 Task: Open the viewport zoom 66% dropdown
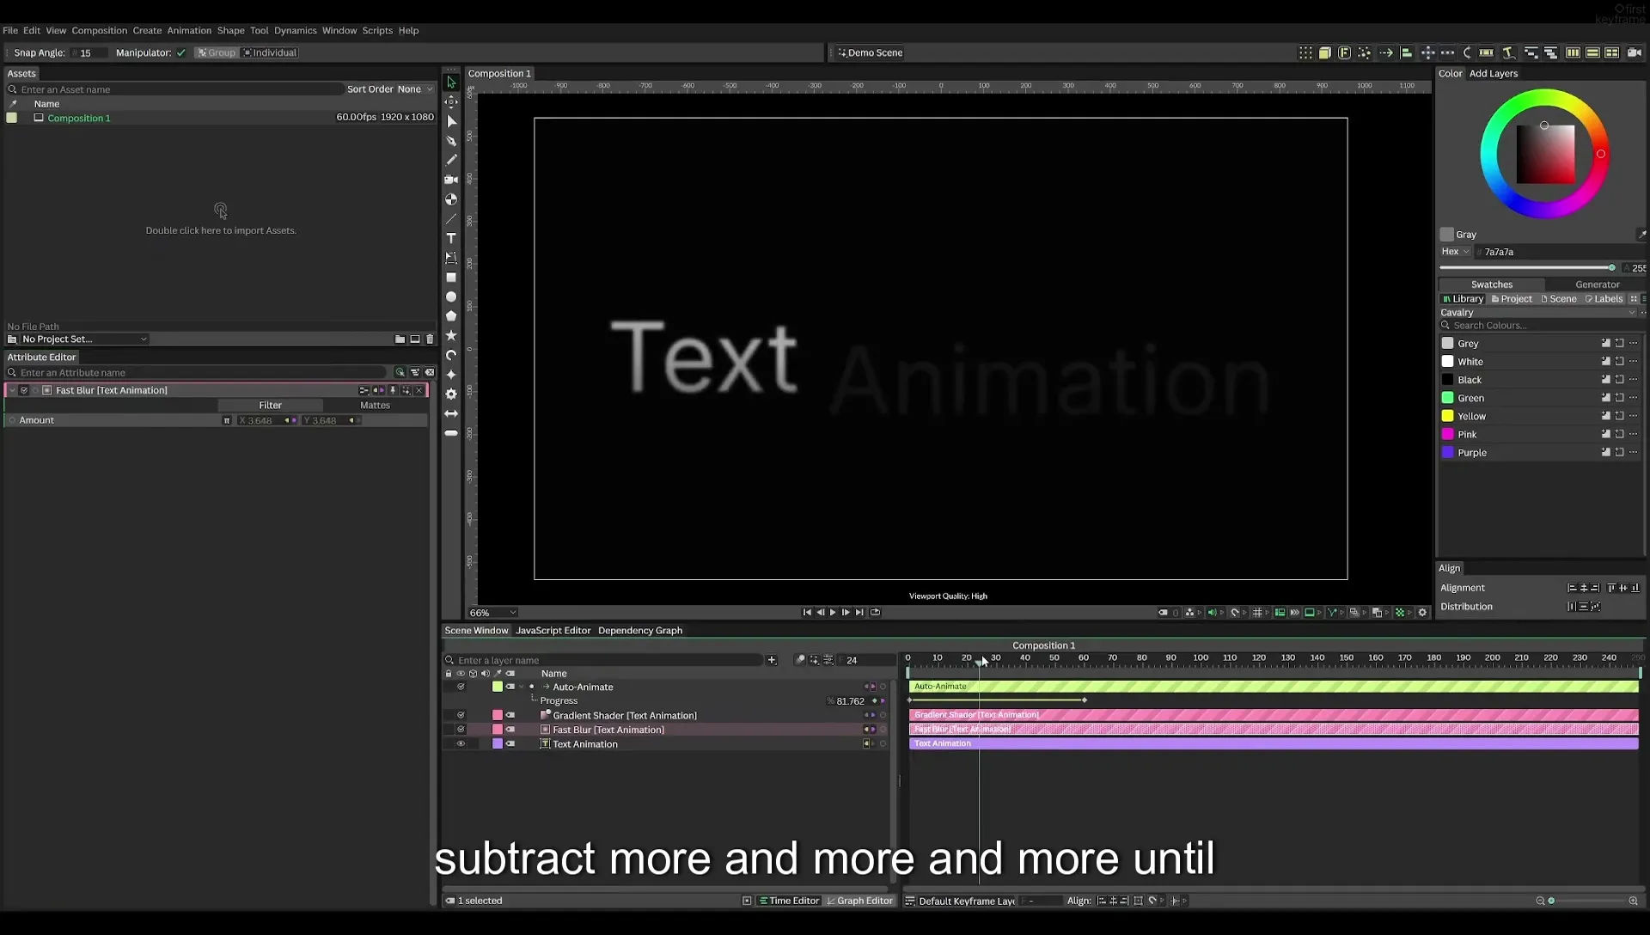click(493, 613)
